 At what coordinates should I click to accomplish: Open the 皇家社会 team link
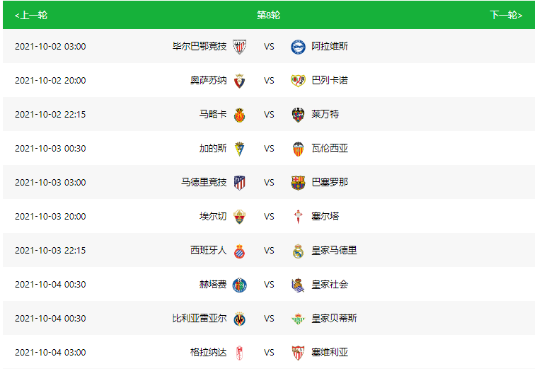point(330,284)
